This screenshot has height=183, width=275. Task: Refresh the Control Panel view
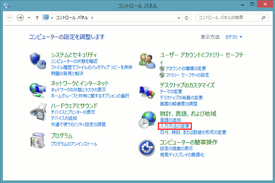point(187,18)
